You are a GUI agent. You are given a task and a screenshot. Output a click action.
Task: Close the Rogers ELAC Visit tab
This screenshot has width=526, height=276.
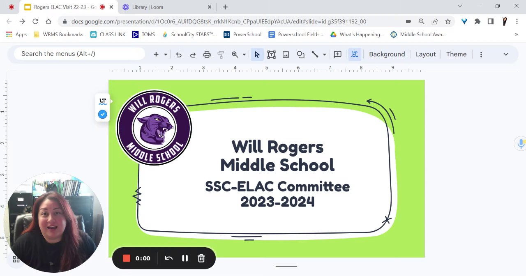tap(111, 7)
